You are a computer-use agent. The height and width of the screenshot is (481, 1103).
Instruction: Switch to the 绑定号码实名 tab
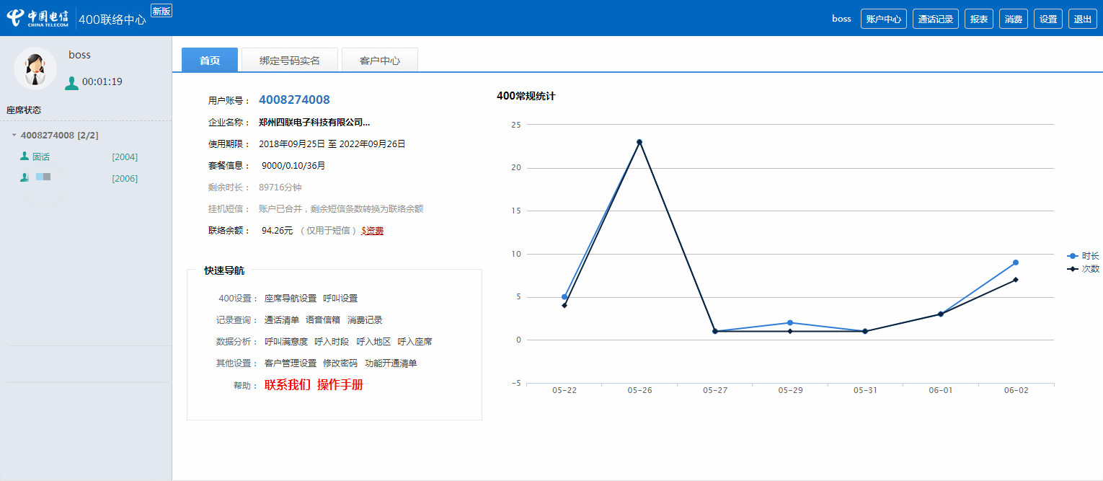(x=289, y=61)
